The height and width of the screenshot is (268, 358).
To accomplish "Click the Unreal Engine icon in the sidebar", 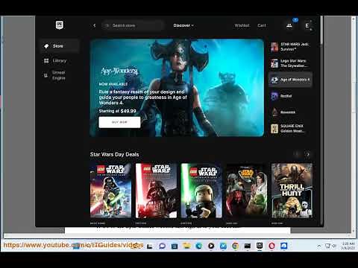I will tap(45, 75).
